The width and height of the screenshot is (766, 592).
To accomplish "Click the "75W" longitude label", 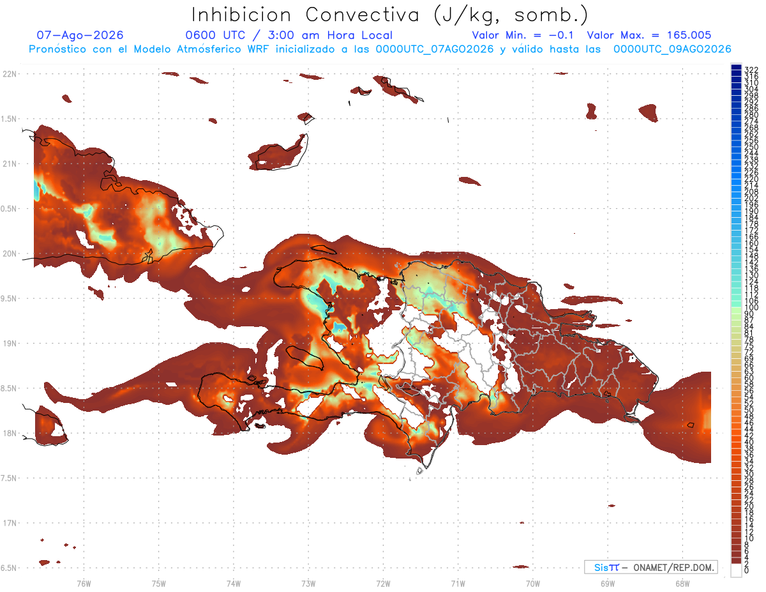I will pyautogui.click(x=159, y=584).
